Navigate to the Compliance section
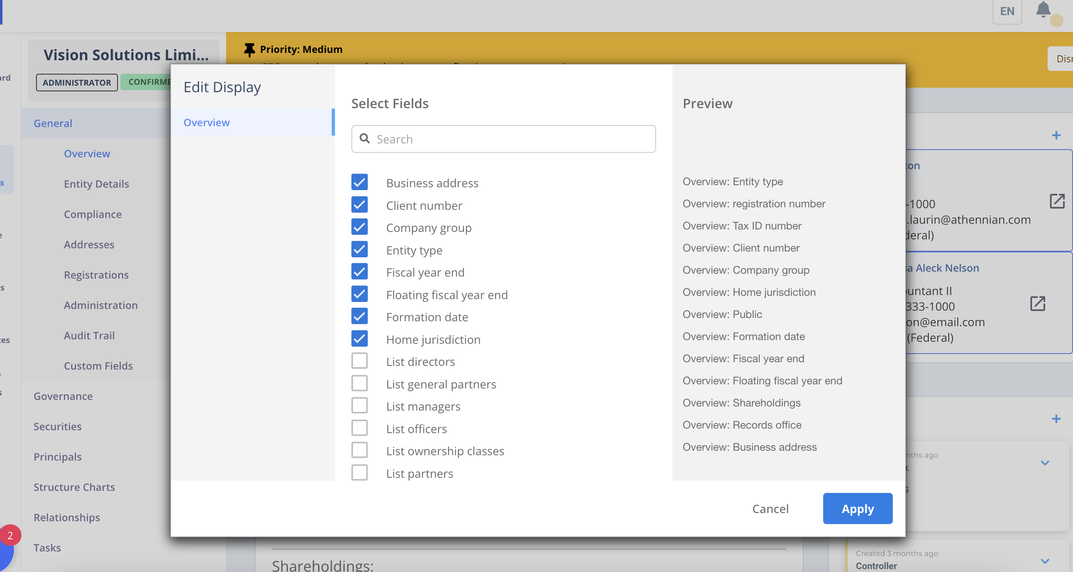The image size is (1073, 572). click(93, 214)
